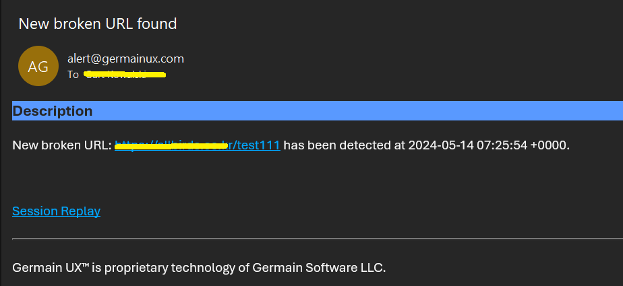623x286 pixels.
Task: Click the highlighted recipient name after 'To'
Action: pyautogui.click(x=125, y=75)
